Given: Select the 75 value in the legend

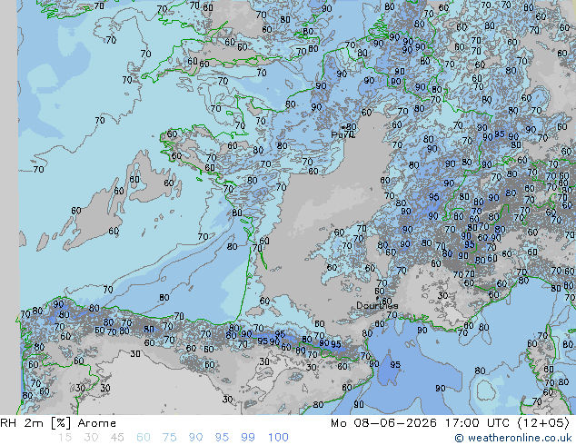Looking at the screenshot, I should pyautogui.click(x=169, y=438).
